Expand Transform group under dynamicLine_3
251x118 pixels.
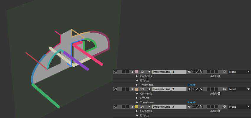coord(137,102)
